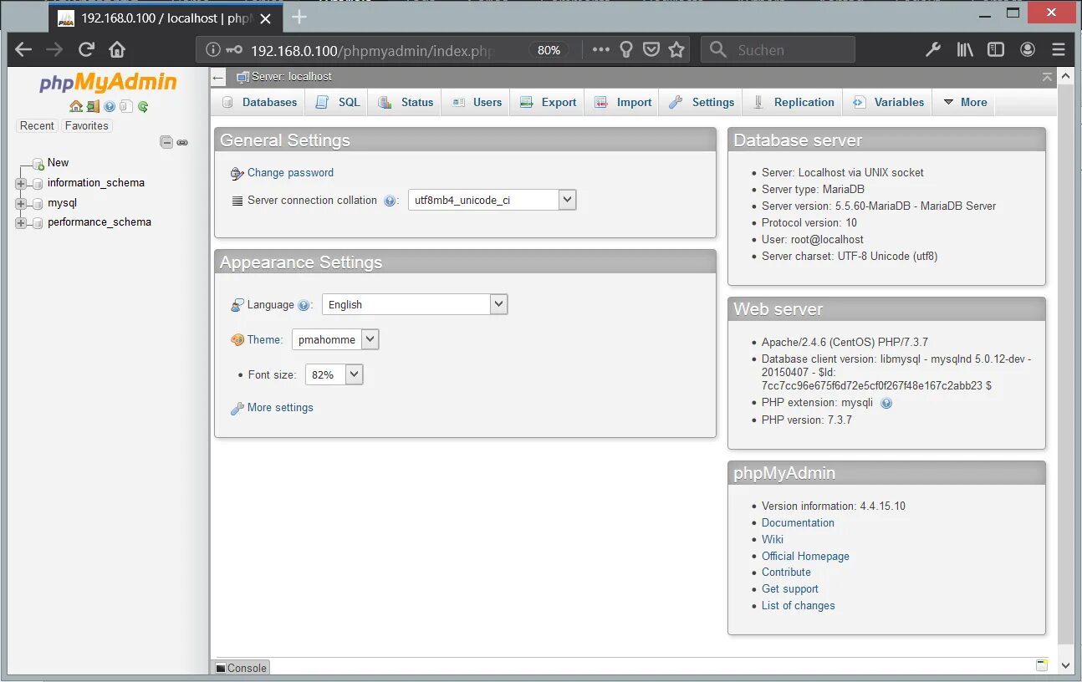Open the Export tab
Screen dimensions: 1082x682
coord(548,102)
